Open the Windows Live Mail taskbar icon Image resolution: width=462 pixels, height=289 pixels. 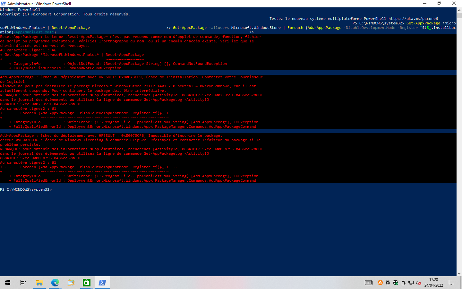tap(71, 283)
